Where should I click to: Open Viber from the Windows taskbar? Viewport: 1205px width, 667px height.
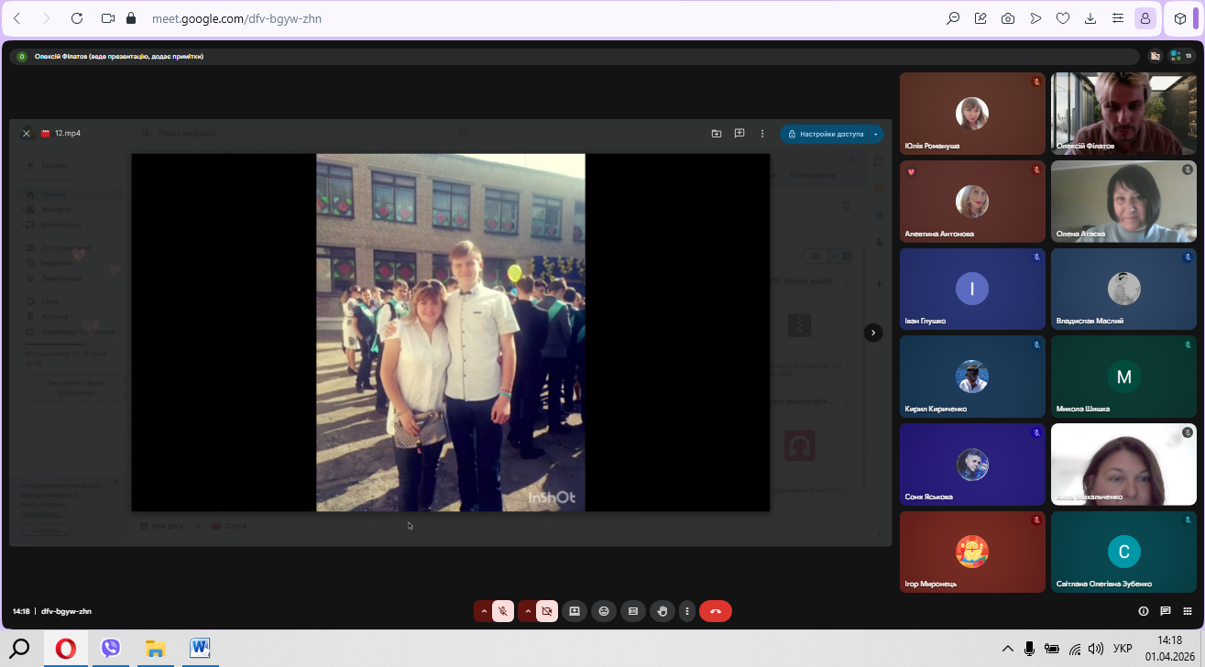[x=111, y=649]
